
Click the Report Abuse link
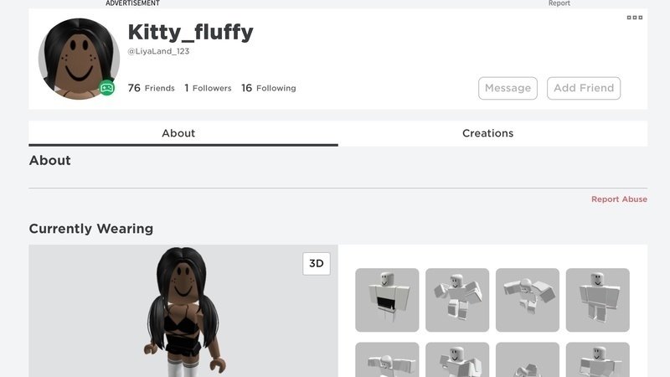619,199
